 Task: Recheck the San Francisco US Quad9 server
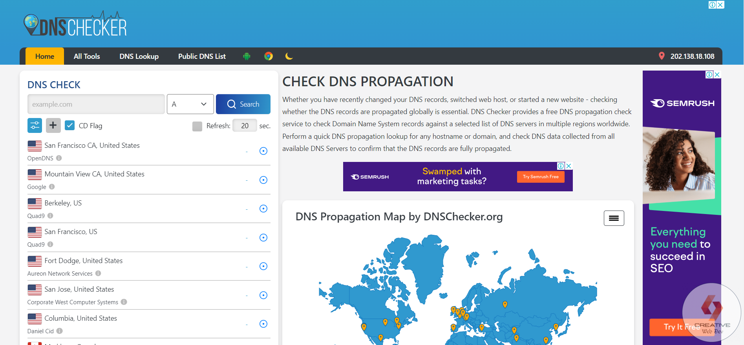click(263, 238)
